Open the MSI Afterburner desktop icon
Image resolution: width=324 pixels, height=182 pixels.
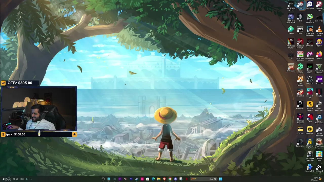click(x=310, y=19)
